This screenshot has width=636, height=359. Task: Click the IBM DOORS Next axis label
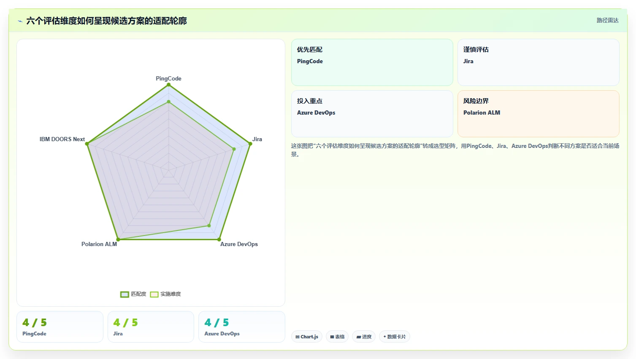[x=62, y=139]
